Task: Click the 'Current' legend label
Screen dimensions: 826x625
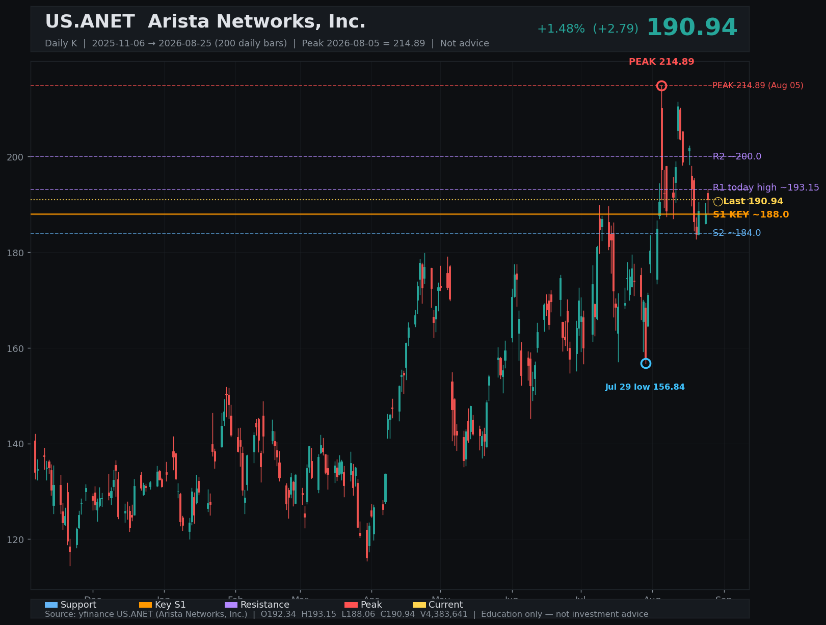Action: coord(446,605)
